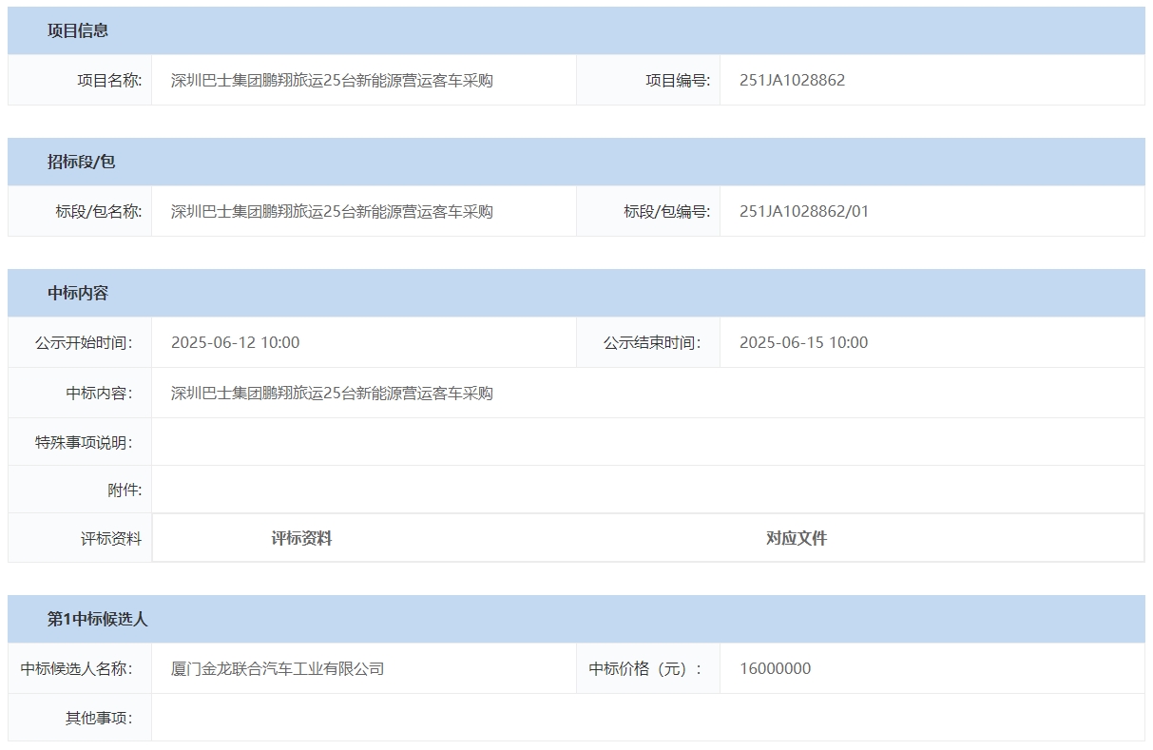The height and width of the screenshot is (750, 1153).
Task: Click the 第1中标候选人 section header
Action: [98, 619]
